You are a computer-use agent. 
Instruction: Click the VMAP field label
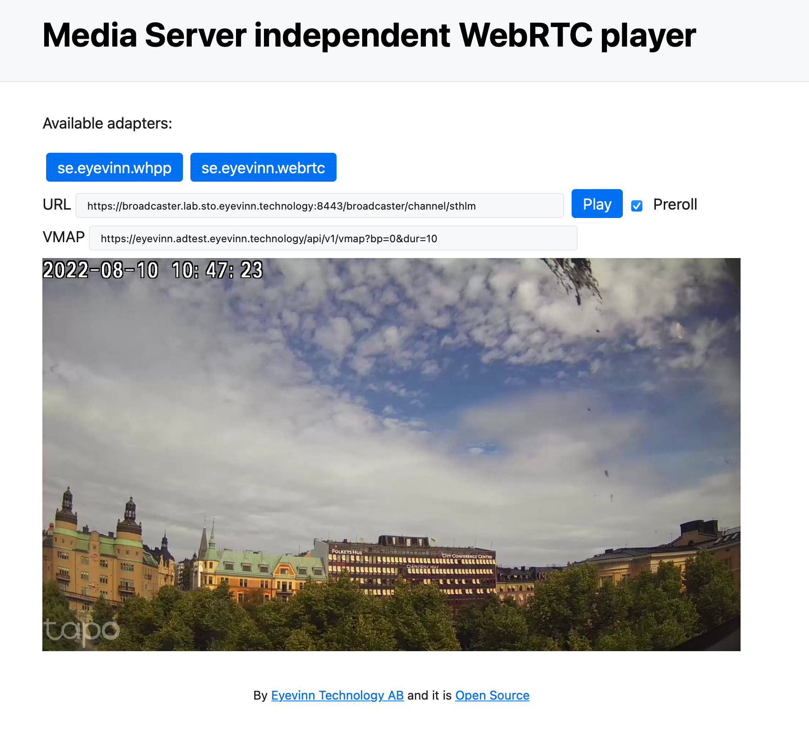64,237
